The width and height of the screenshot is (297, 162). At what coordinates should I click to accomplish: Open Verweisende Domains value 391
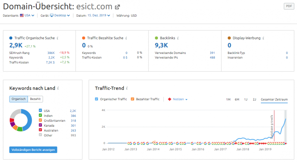pos(212,53)
